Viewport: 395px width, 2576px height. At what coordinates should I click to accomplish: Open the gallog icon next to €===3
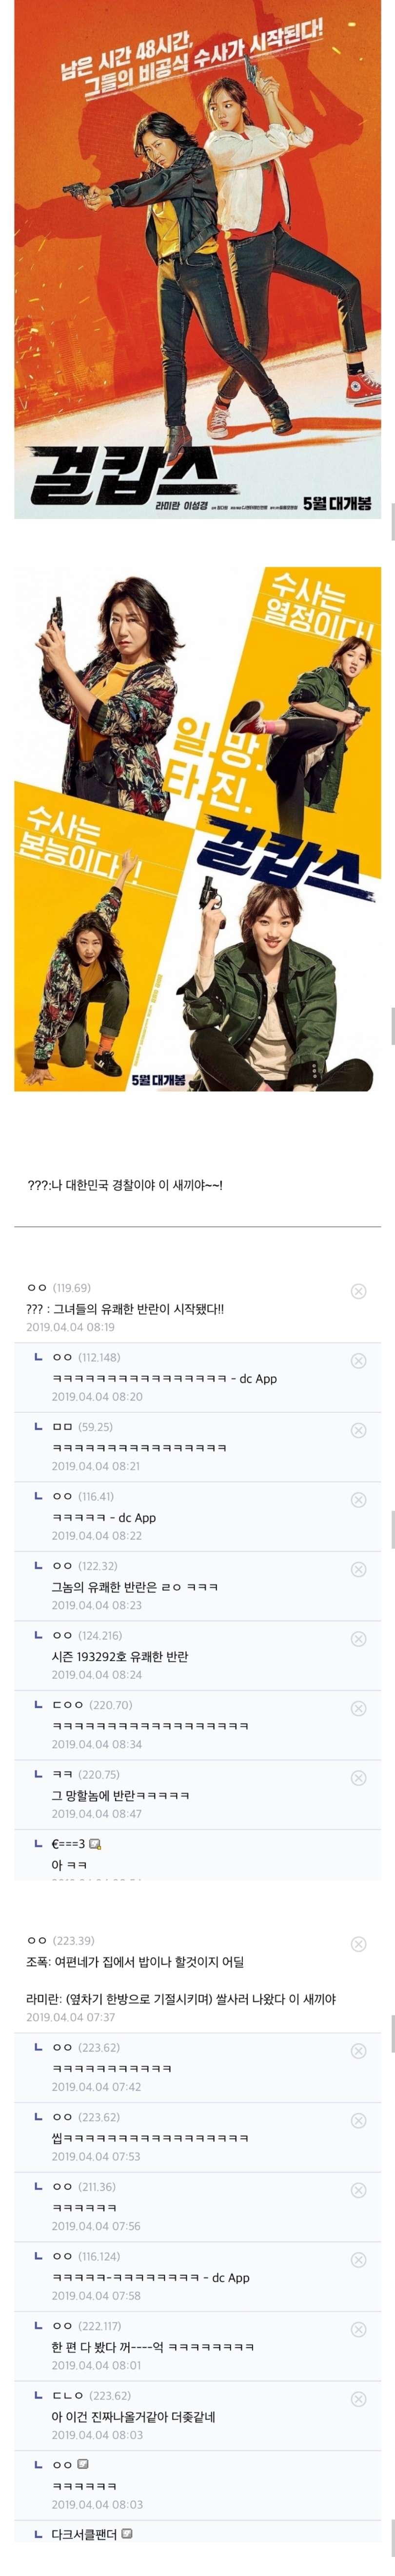(95, 1843)
